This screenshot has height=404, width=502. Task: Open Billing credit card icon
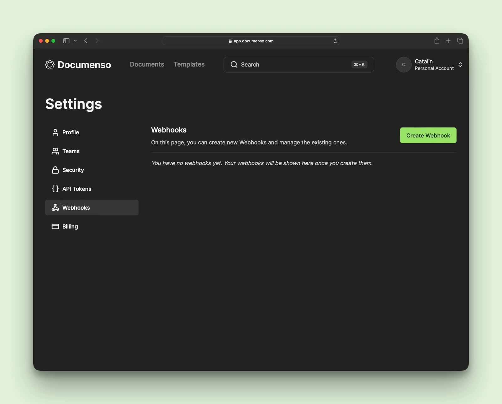(x=55, y=227)
